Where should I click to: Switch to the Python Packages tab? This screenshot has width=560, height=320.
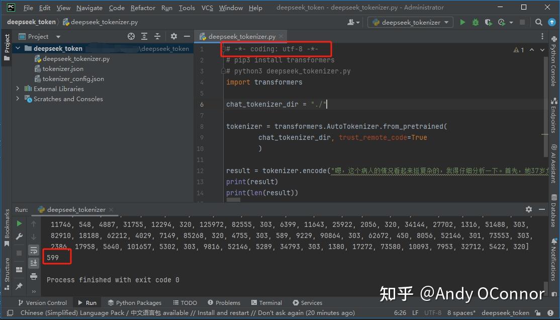[x=134, y=302]
